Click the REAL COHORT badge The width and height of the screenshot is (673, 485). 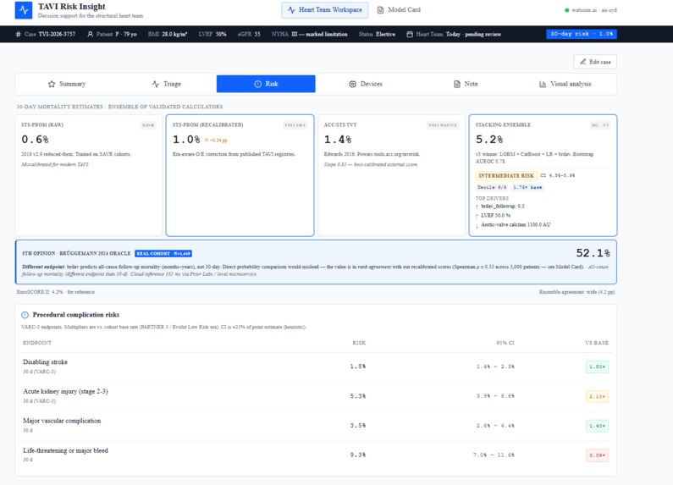point(163,254)
